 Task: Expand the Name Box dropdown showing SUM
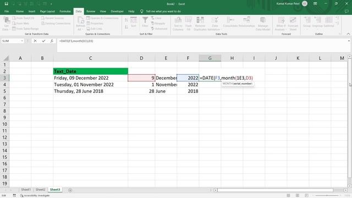click(22, 41)
